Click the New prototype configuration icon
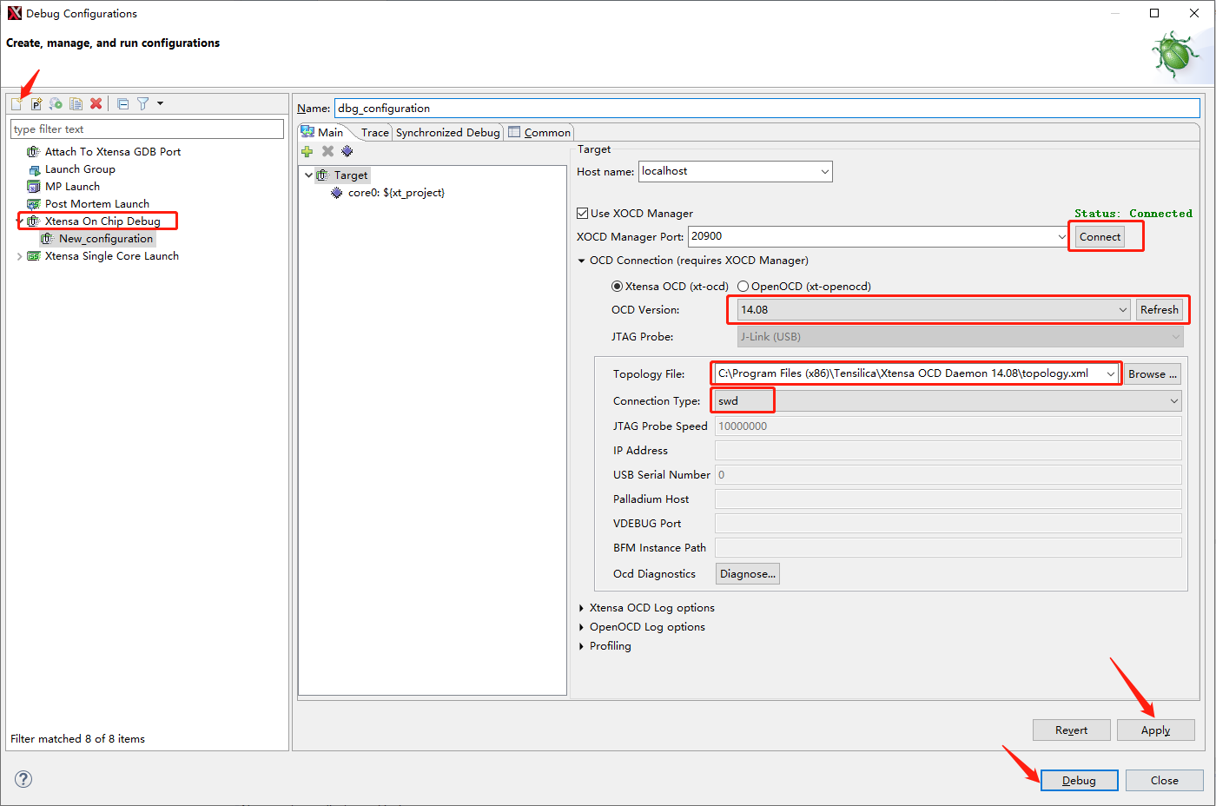 pos(36,104)
